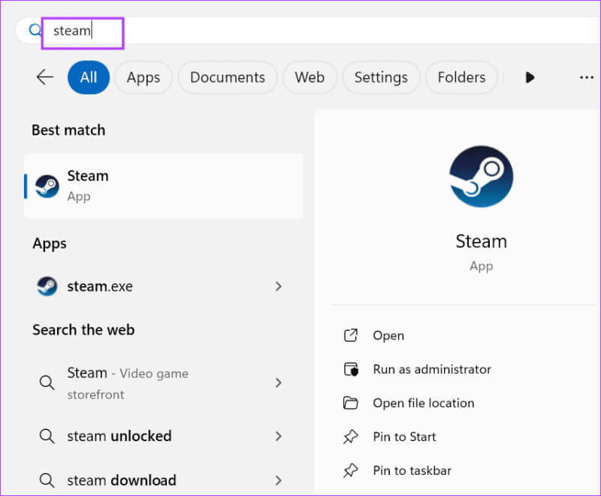Screen dimensions: 601x496
Task: Select the Documents filter tab
Action: 227,77
